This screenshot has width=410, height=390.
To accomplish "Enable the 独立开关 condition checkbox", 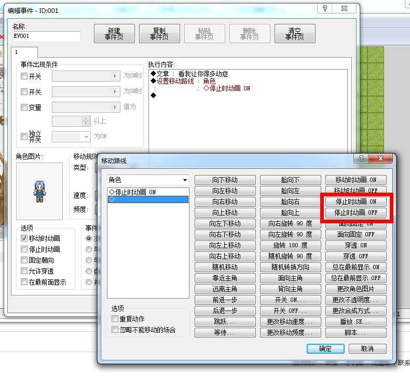I will (x=24, y=136).
